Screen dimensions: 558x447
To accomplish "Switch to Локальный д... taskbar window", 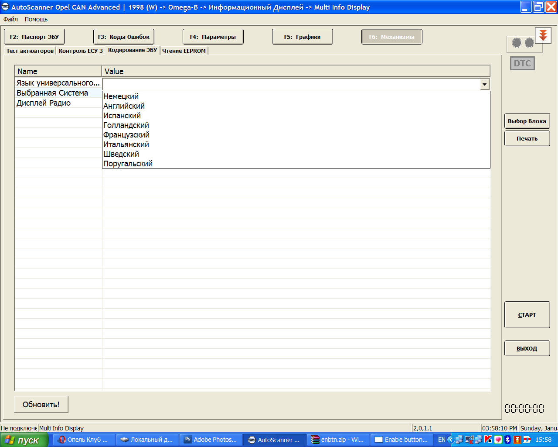I will click(x=148, y=440).
